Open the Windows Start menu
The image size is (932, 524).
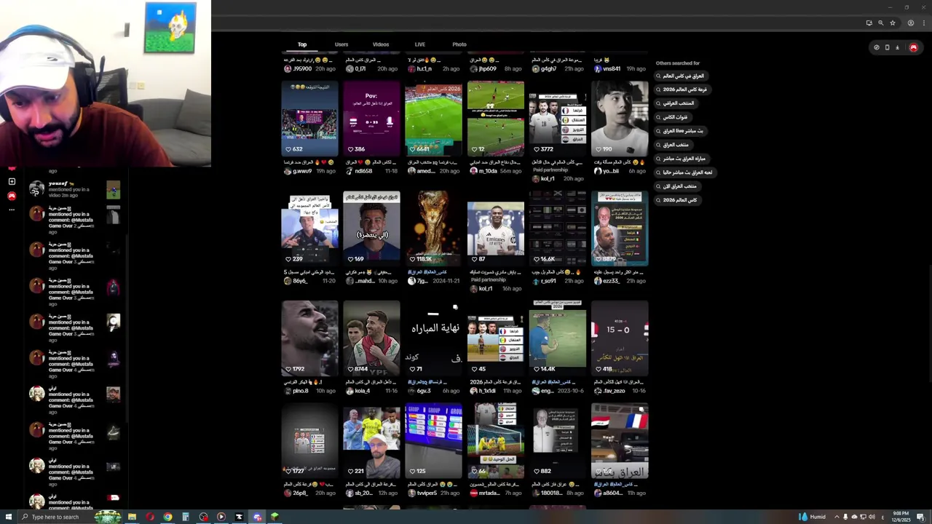[x=7, y=517]
